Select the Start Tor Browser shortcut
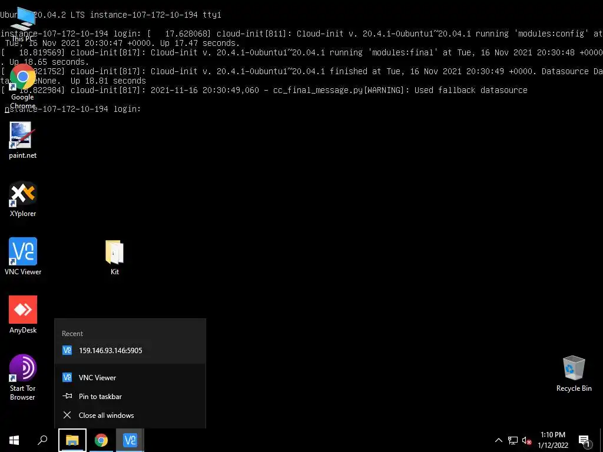Viewport: 603px width, 452px height. pyautogui.click(x=23, y=377)
